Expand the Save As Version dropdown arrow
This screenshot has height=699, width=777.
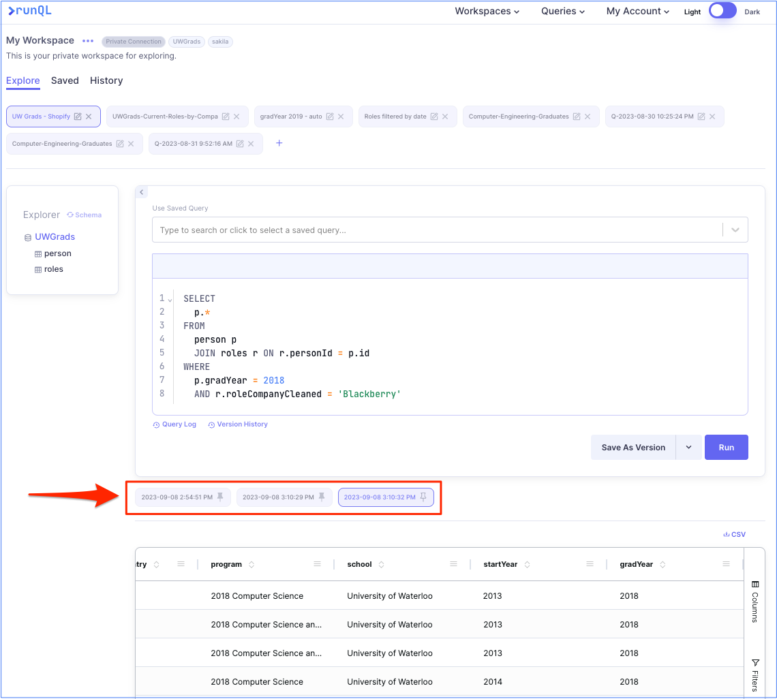[x=688, y=448]
